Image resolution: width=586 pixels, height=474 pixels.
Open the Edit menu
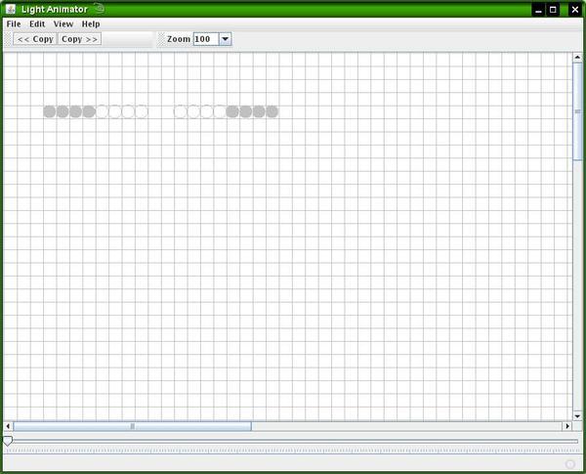37,23
